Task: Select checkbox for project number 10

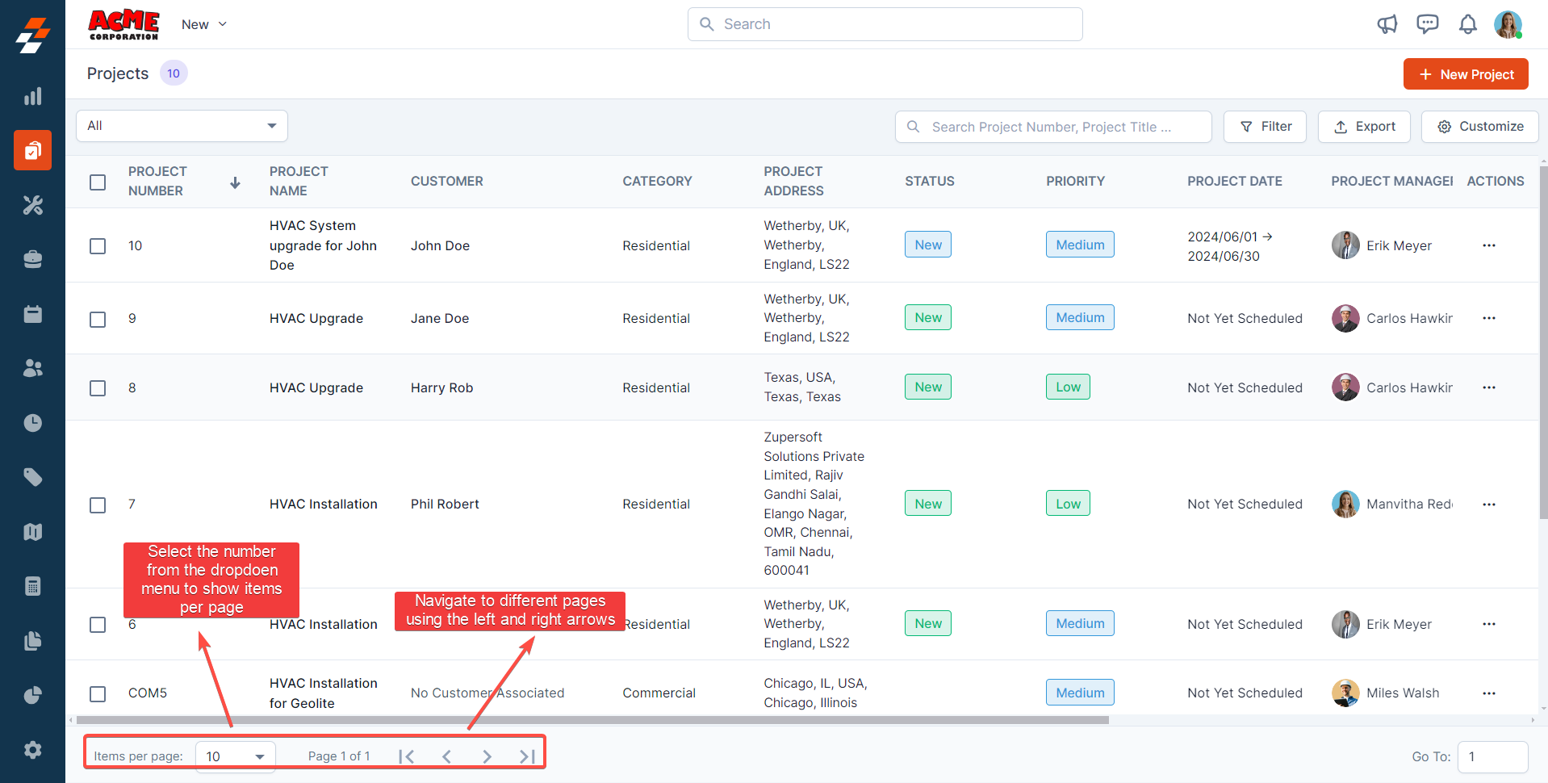Action: coord(98,246)
